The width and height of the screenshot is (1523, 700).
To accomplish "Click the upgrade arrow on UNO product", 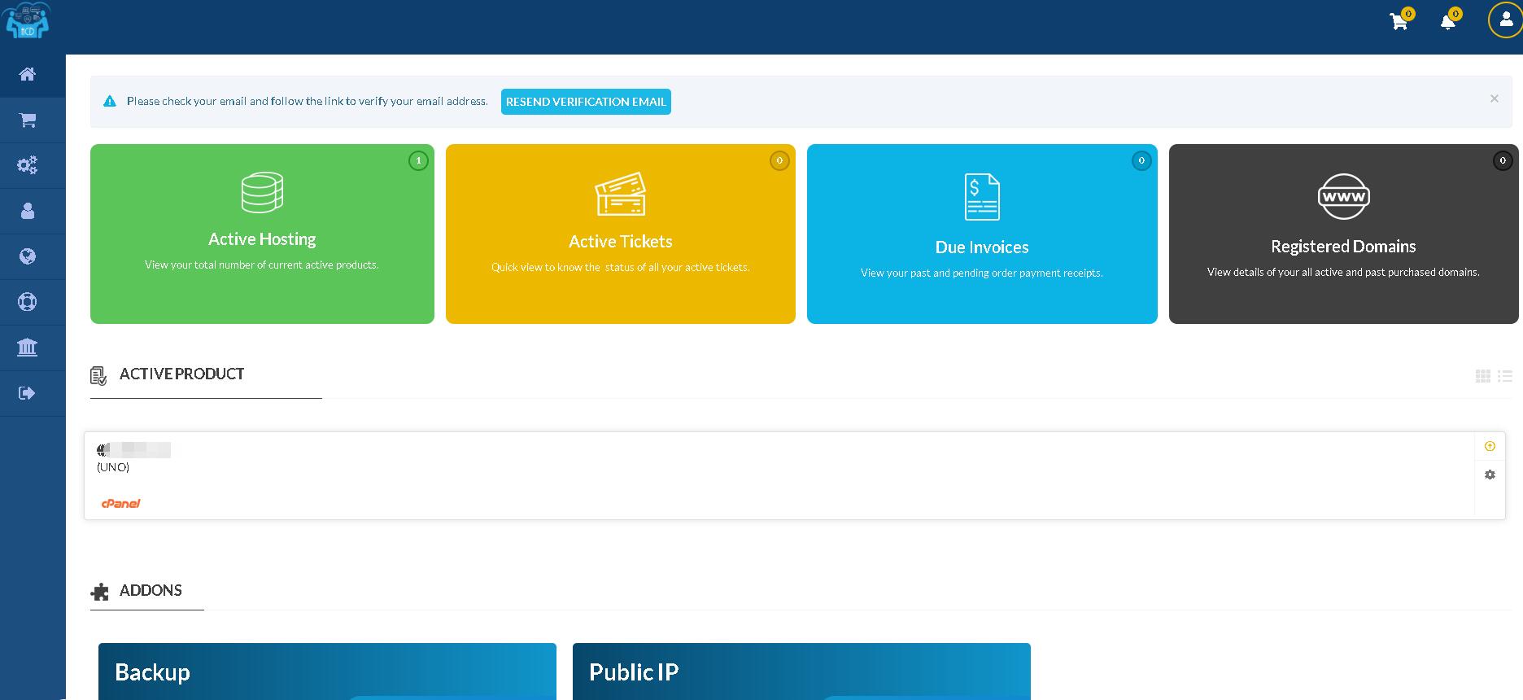I will pos(1490,446).
